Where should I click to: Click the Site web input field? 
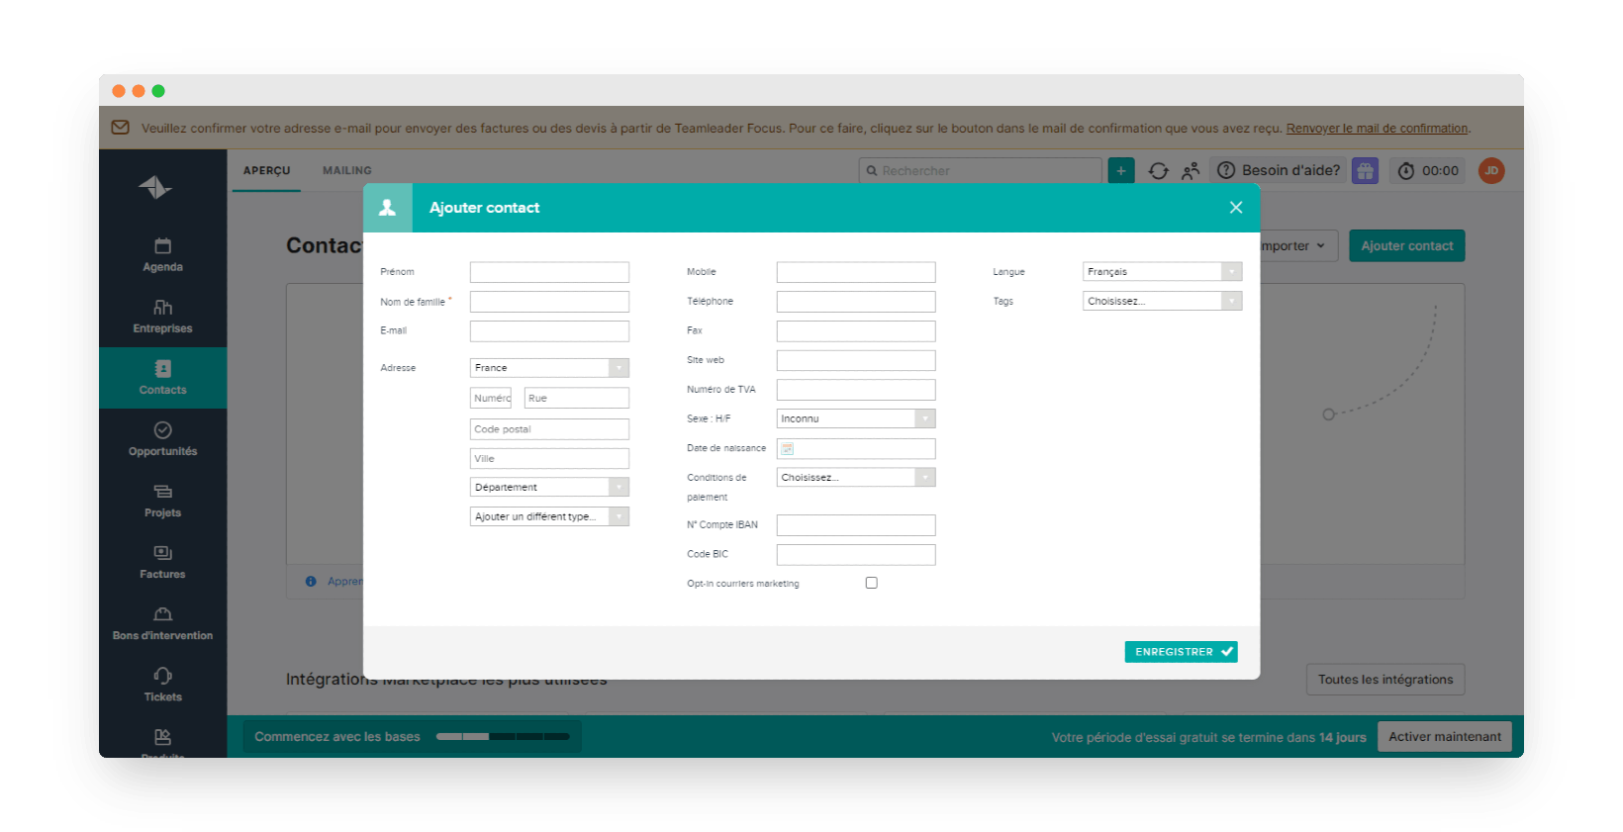coord(856,360)
